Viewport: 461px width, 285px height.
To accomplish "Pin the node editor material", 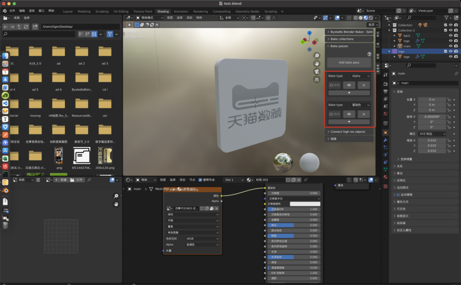I will coord(306,180).
